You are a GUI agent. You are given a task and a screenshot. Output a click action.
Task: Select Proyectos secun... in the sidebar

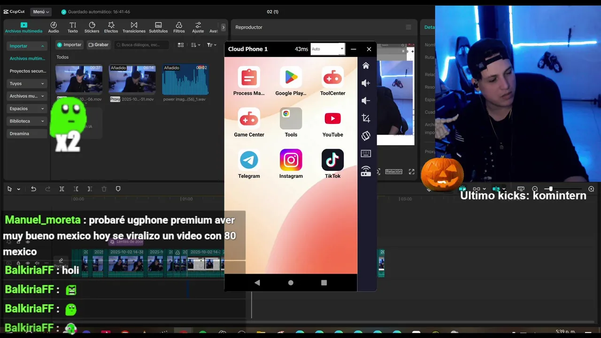(28, 71)
